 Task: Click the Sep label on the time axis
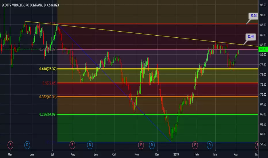coord(96,155)
